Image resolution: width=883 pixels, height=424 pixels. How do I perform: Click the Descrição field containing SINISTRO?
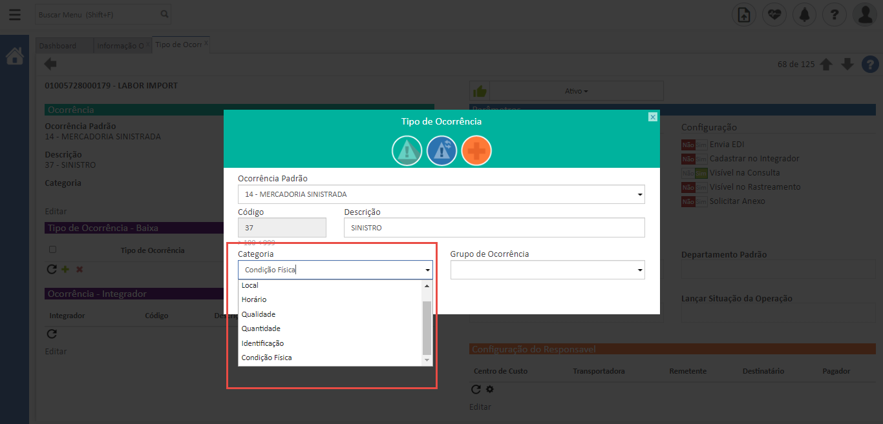coord(495,228)
